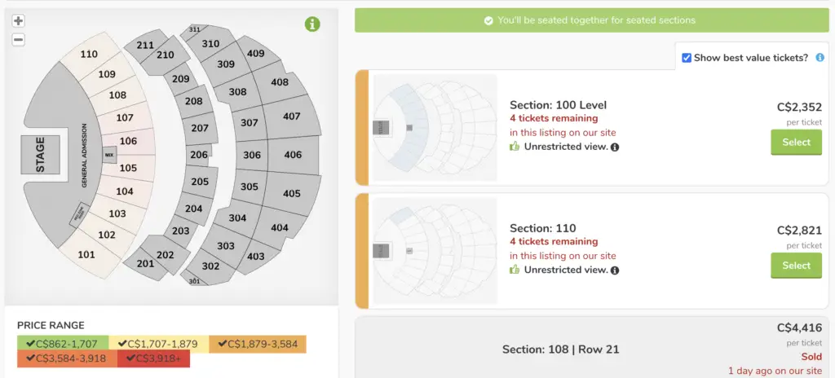Viewport: 835px width, 378px height.
Task: Choose section 110 on the seating map
Action: tap(90, 54)
